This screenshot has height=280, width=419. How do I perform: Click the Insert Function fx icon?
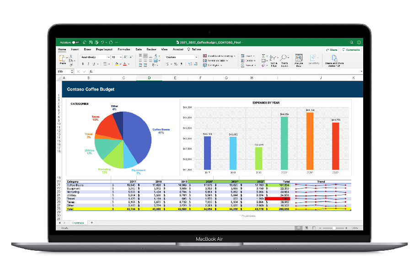(91, 72)
